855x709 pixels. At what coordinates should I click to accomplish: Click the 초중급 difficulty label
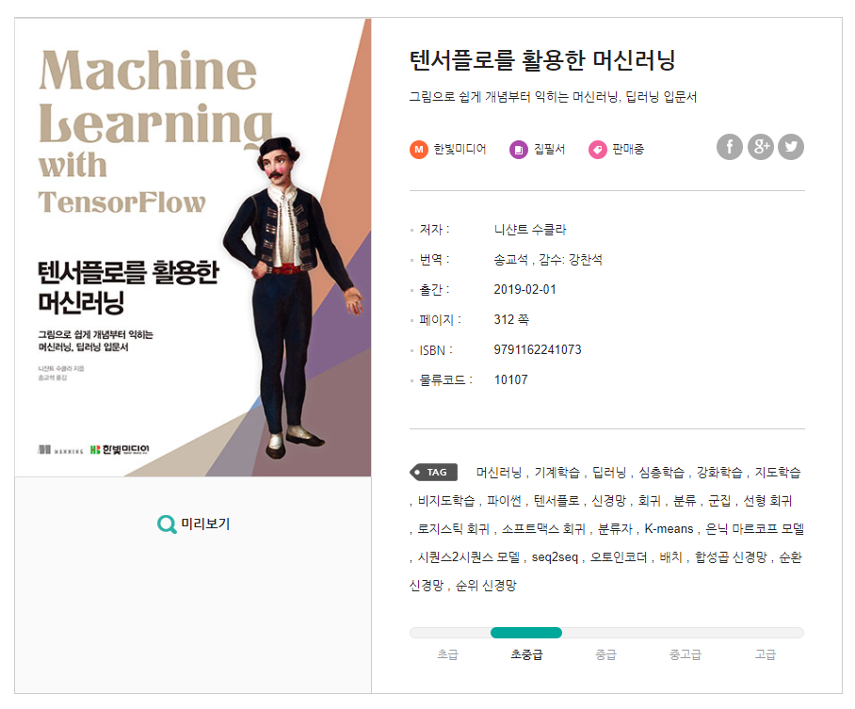[x=526, y=654]
